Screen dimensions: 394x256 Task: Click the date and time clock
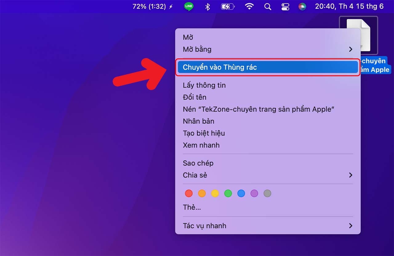click(349, 6)
